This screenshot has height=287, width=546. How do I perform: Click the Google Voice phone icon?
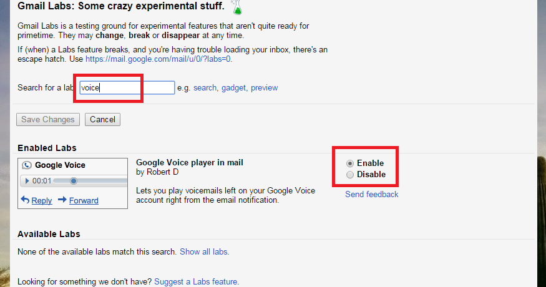coord(27,165)
